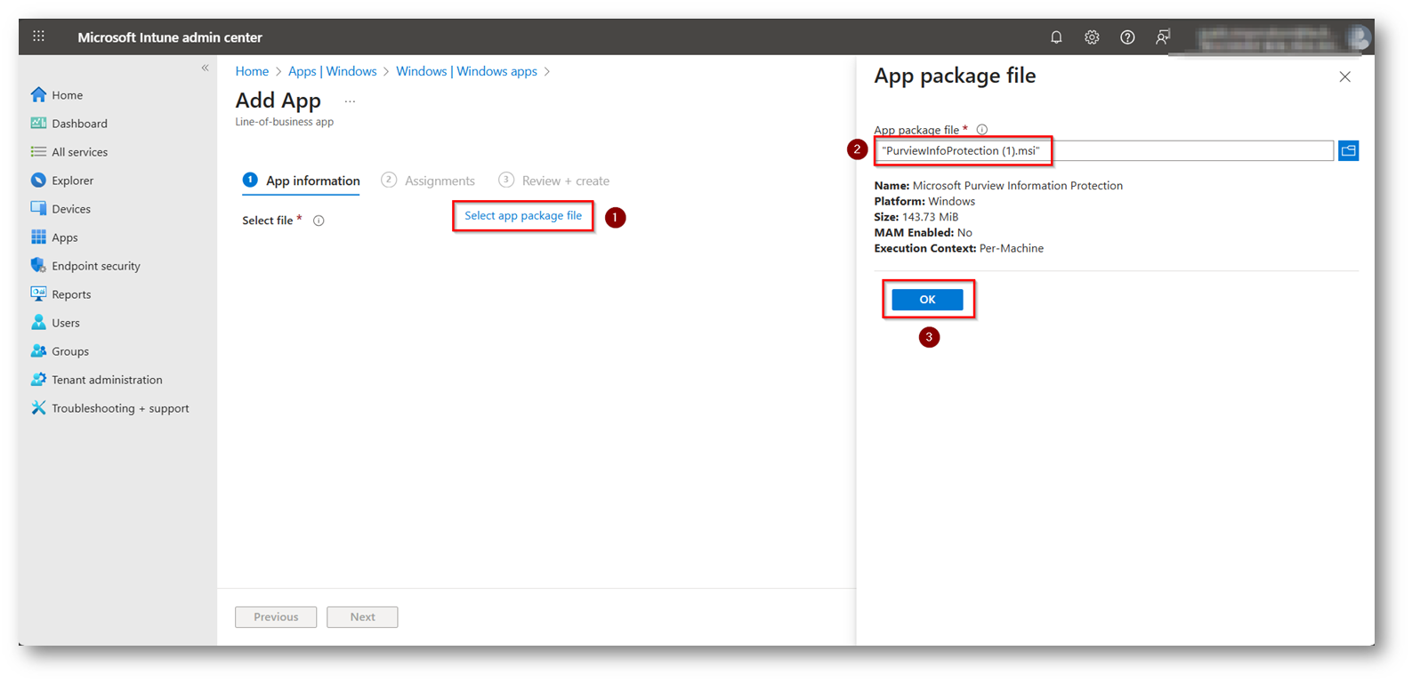Click the Reports icon in sidebar

(38, 293)
